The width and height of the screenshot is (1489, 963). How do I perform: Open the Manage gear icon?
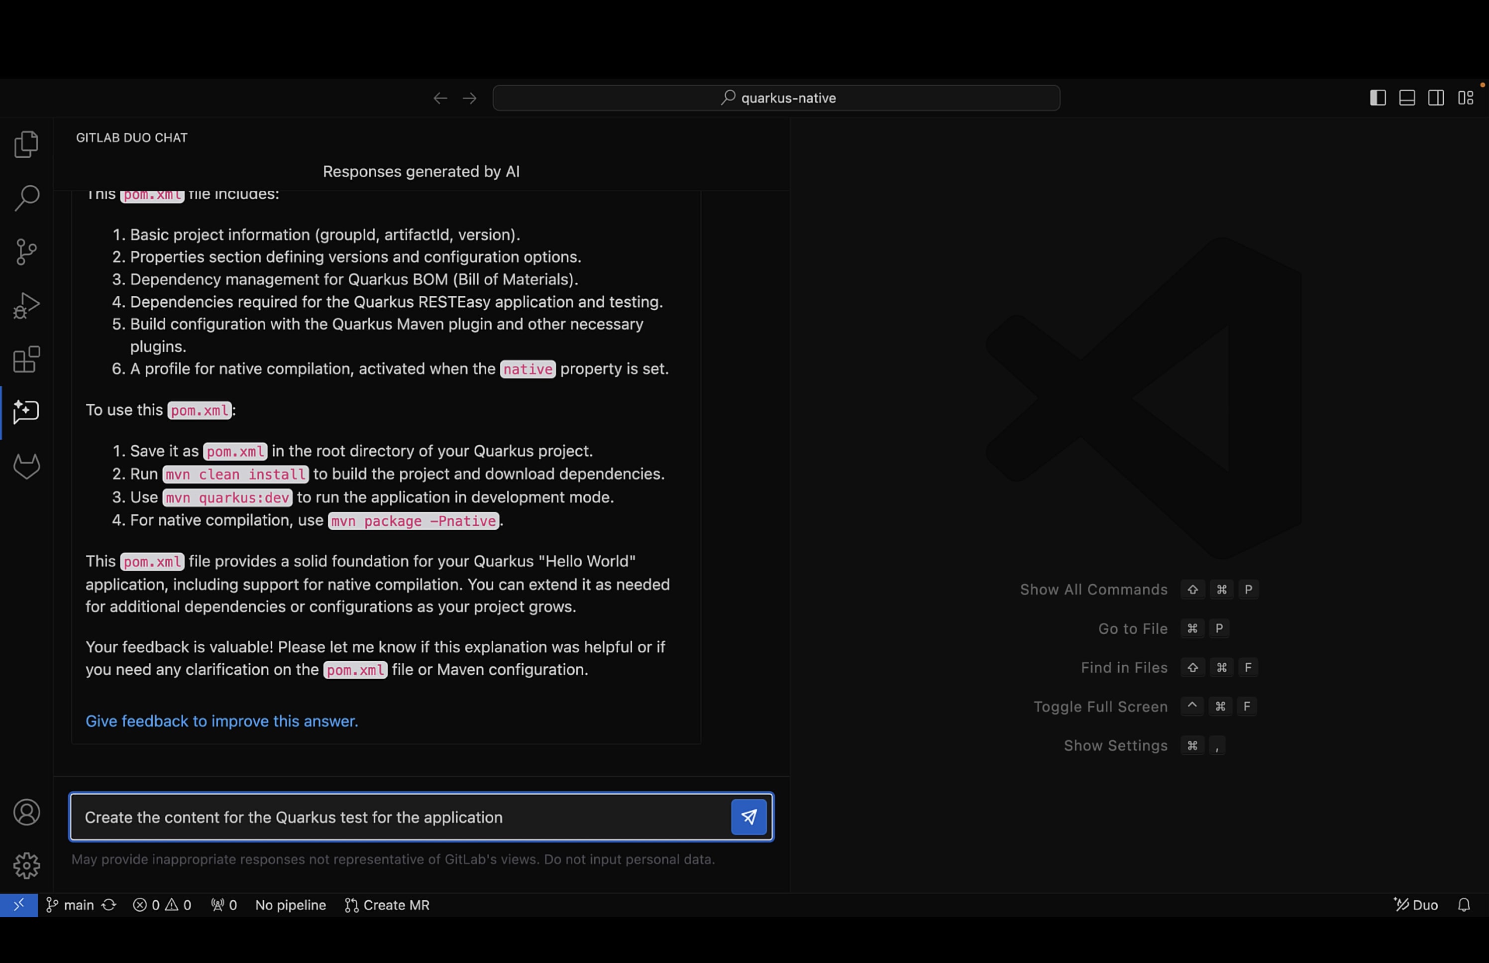pos(26,865)
